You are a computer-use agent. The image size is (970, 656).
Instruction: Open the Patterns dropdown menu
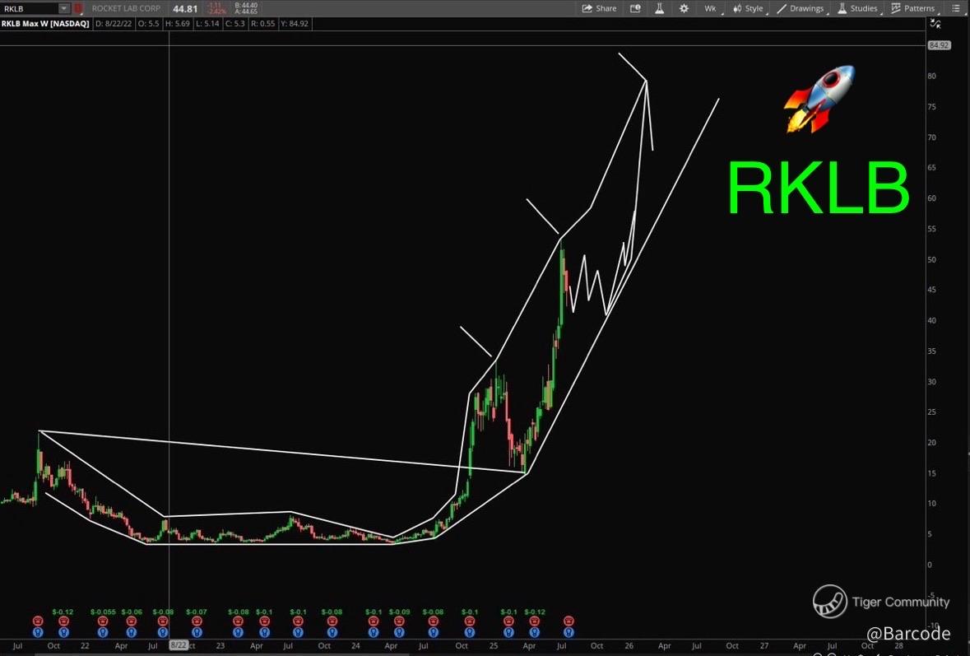click(914, 9)
